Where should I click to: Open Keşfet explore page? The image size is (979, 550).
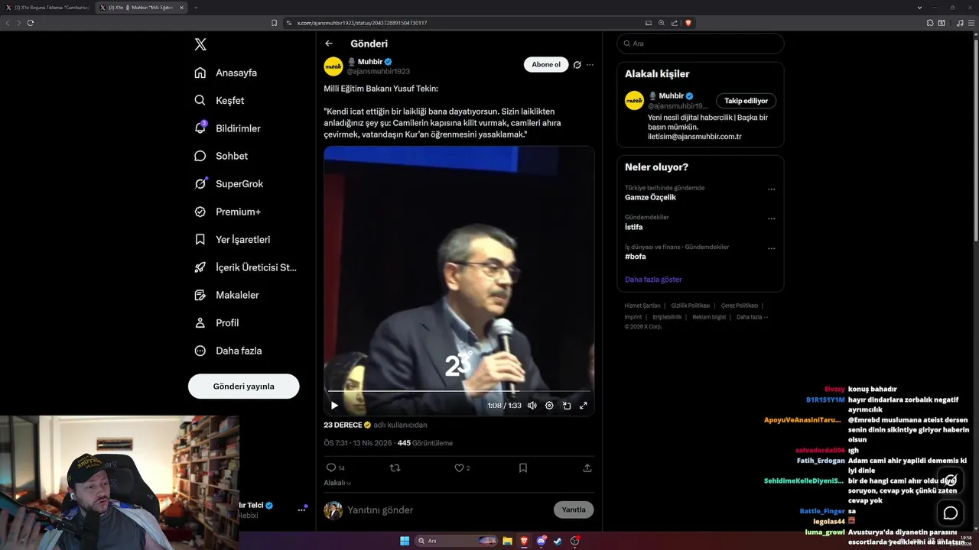[x=220, y=100]
